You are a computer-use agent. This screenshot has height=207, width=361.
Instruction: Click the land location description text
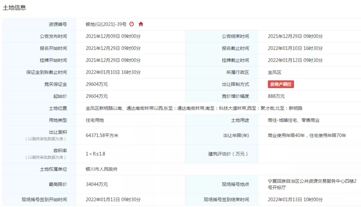tap(194, 108)
